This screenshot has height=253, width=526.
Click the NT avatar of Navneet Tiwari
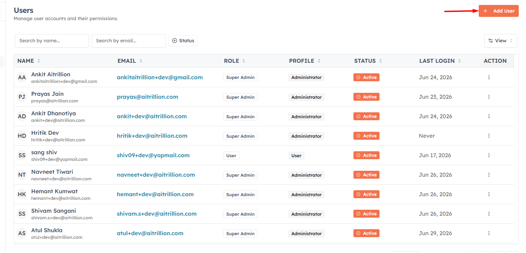coord(22,175)
